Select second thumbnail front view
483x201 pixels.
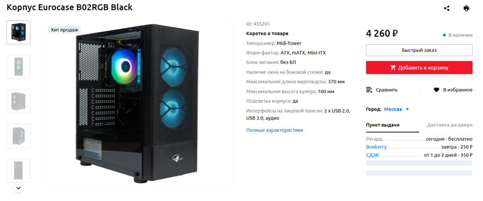pyautogui.click(x=18, y=67)
